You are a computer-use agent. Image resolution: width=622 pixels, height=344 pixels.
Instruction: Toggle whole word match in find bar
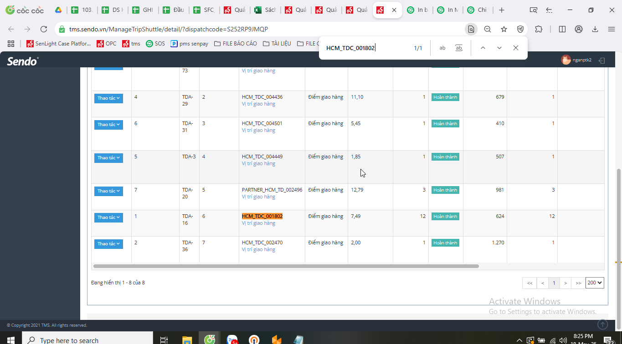pyautogui.click(x=459, y=48)
